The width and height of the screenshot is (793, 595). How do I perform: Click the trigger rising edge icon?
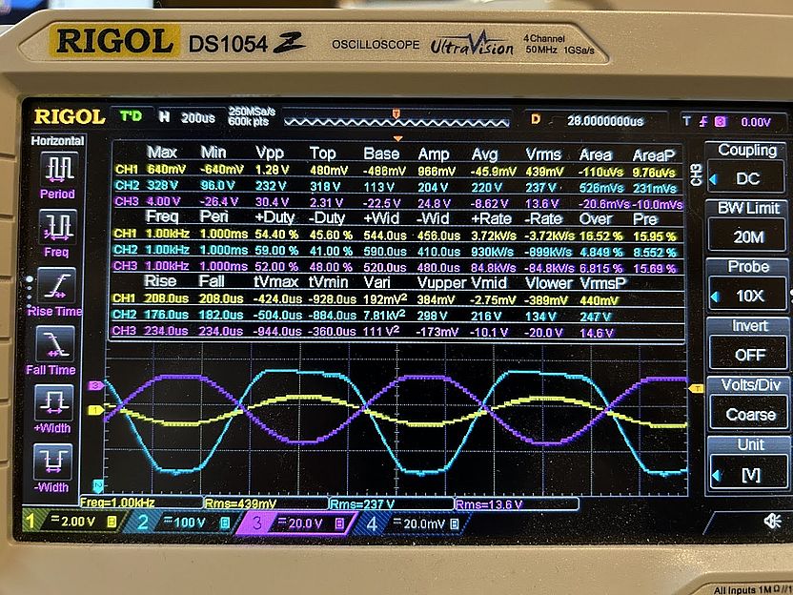(x=703, y=121)
